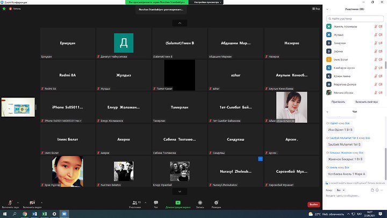Open the Реакции reactions icon
Screen dimensions: 387x218
click(x=216, y=203)
